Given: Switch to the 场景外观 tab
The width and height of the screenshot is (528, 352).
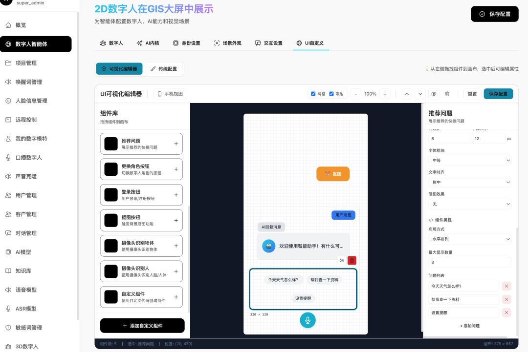Looking at the screenshot, I should click(228, 43).
